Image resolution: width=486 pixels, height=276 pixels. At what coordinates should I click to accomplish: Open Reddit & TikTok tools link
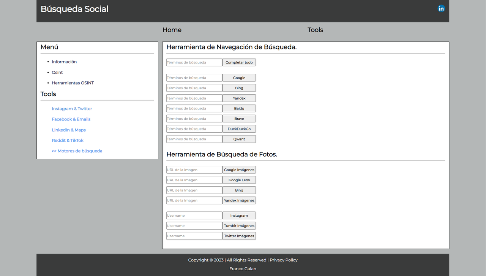pos(68,140)
